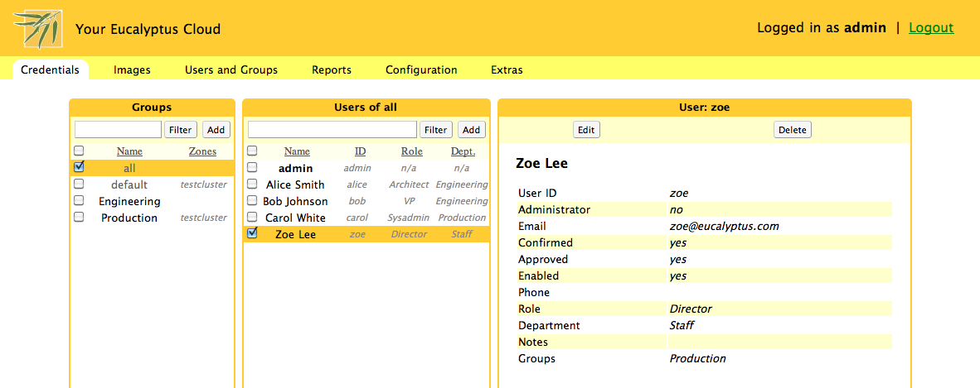Switch to the Images tab
Viewport: 980px width, 388px height.
132,69
